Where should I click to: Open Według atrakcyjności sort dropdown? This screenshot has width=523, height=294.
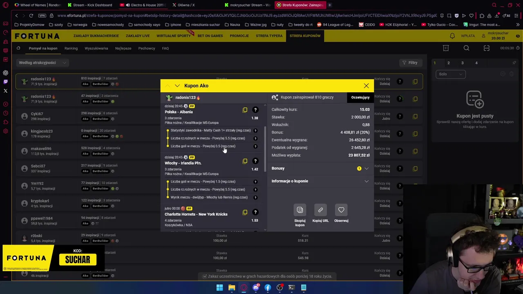(x=42, y=63)
